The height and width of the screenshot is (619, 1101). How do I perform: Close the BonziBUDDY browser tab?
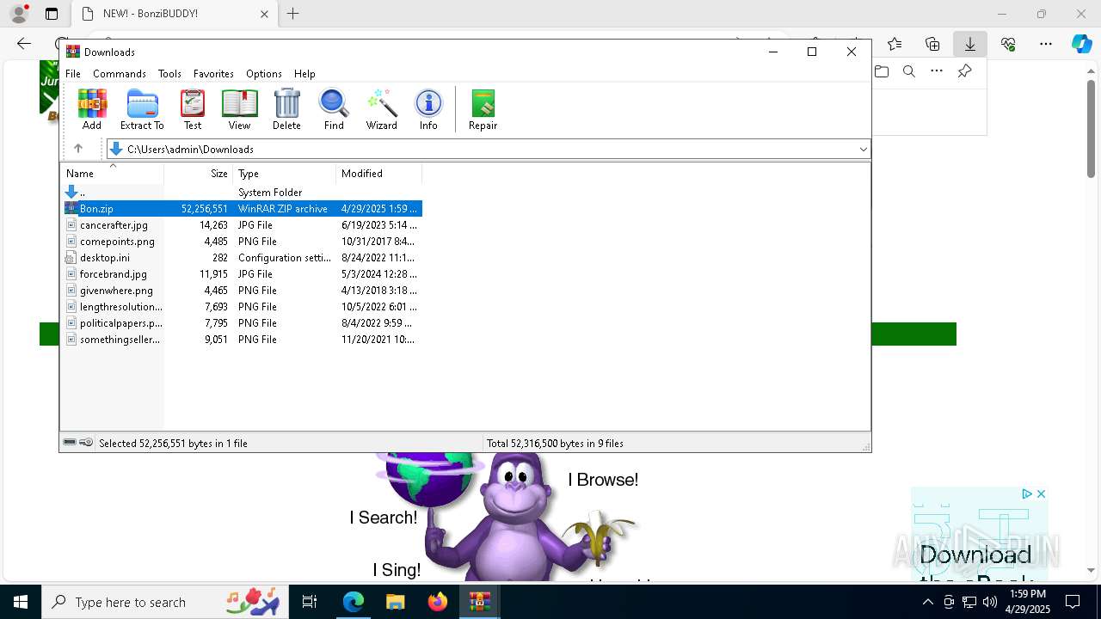point(264,14)
